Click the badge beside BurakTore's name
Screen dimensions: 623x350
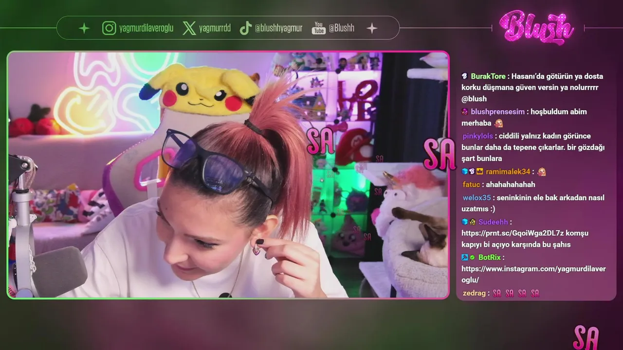tap(465, 76)
